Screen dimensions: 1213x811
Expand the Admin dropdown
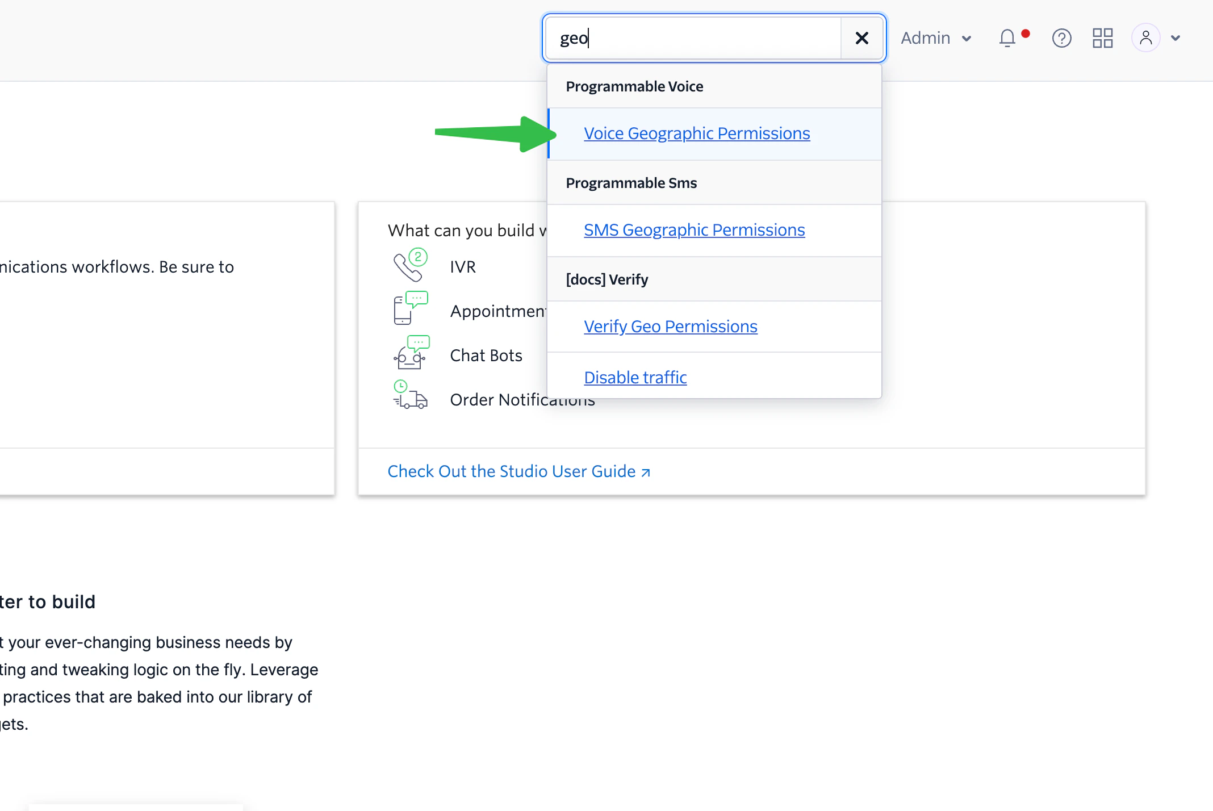coord(935,38)
